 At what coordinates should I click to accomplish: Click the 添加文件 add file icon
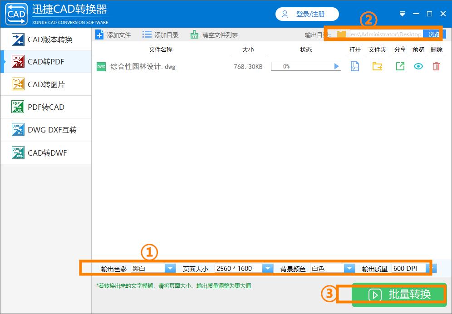pos(99,34)
